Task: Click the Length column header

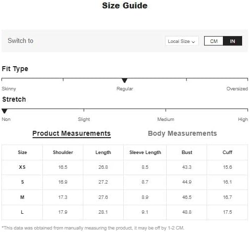Action: coord(103,153)
